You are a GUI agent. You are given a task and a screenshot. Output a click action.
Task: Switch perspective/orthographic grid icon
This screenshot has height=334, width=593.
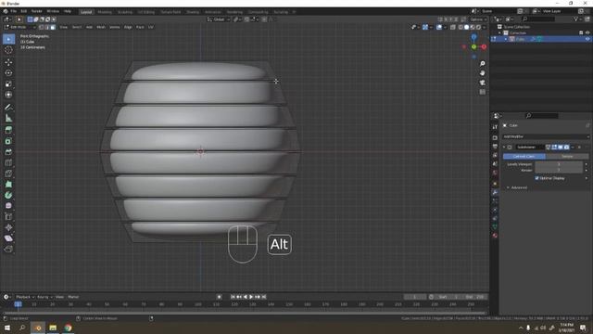(482, 92)
